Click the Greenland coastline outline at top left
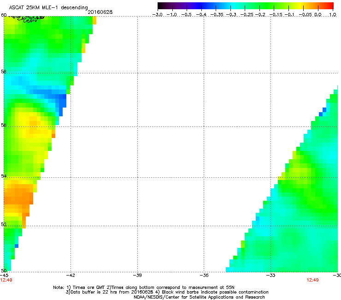341x300 pixels. click(27, 19)
